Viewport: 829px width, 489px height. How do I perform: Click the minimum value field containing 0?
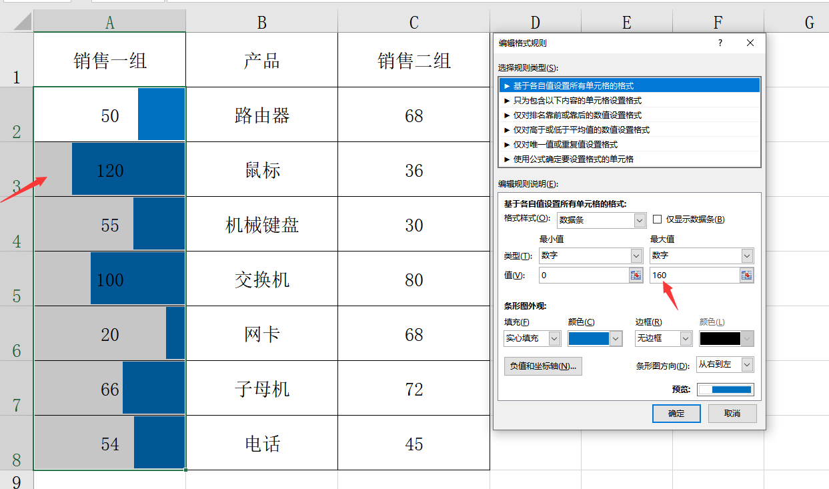pos(584,275)
